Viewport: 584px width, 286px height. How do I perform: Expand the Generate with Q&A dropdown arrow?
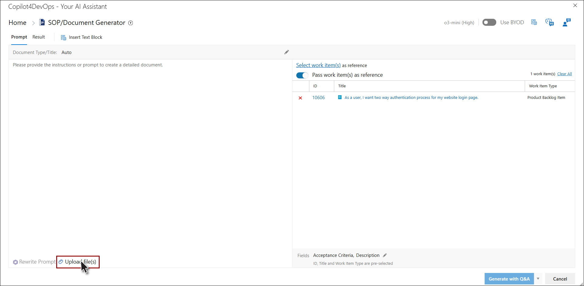(538, 279)
